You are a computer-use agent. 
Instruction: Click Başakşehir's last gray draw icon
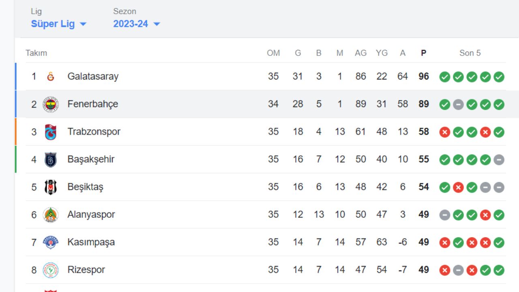tap(499, 159)
